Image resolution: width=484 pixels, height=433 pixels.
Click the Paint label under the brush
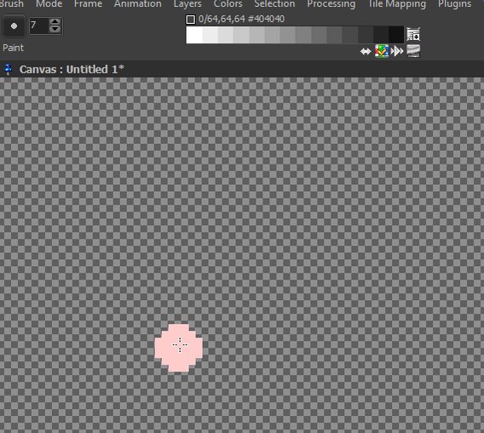coord(13,48)
